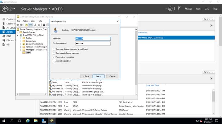Cancel the New Object - User dialog
Viewport: 222px width, 124px height.
[112, 76]
